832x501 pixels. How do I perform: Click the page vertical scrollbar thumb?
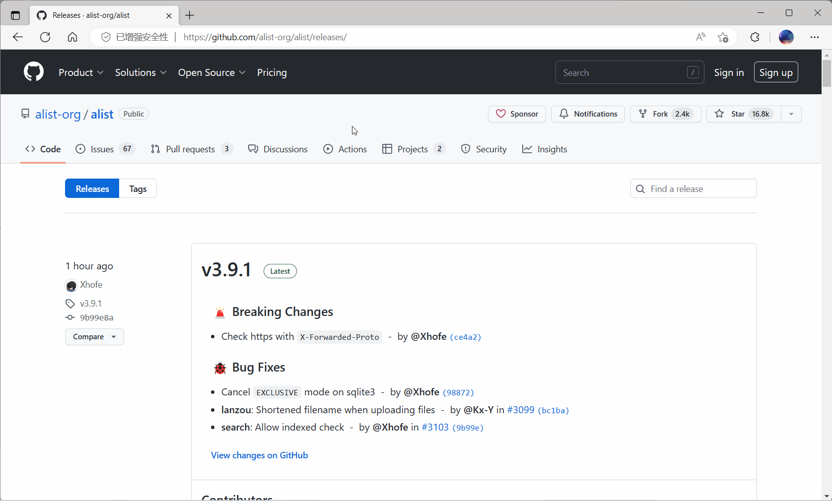pyautogui.click(x=827, y=73)
